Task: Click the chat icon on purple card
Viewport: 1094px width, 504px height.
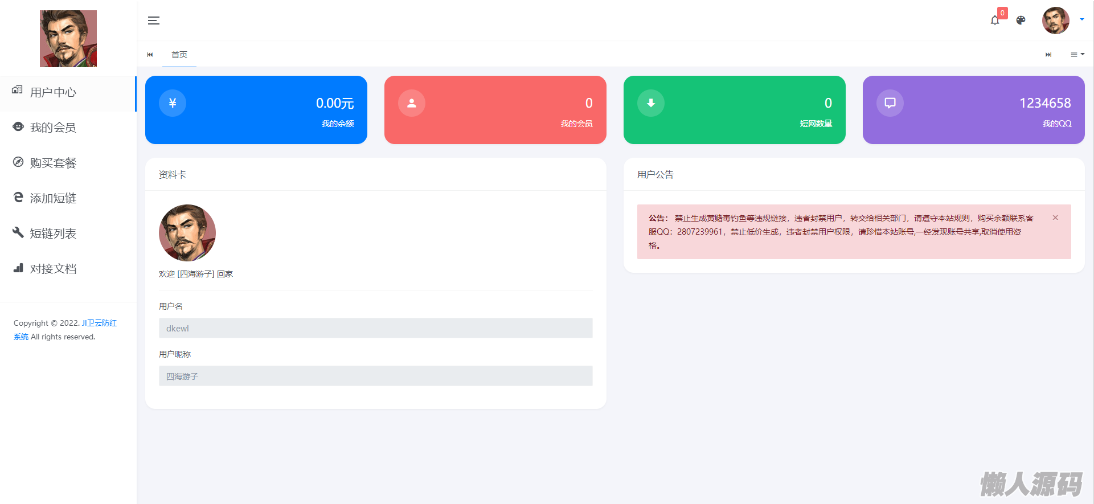Action: click(890, 103)
